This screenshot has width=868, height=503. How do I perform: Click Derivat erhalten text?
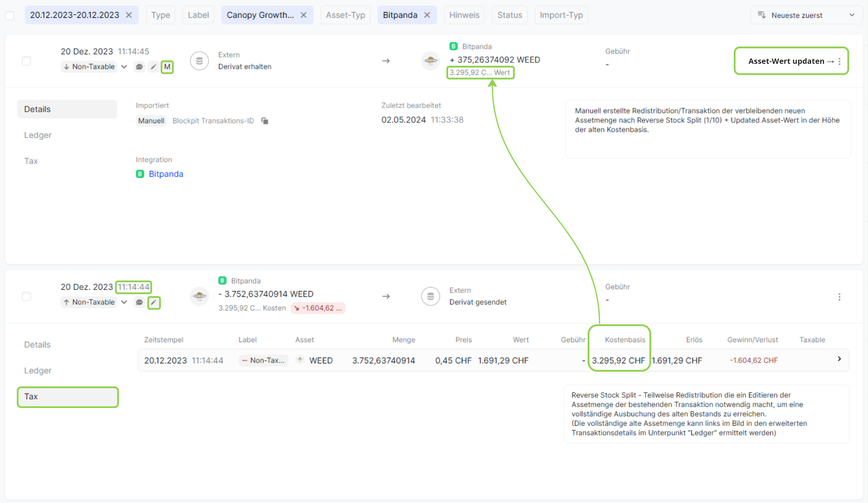(245, 66)
